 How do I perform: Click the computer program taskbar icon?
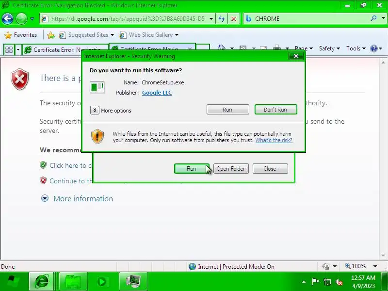pos(133,281)
